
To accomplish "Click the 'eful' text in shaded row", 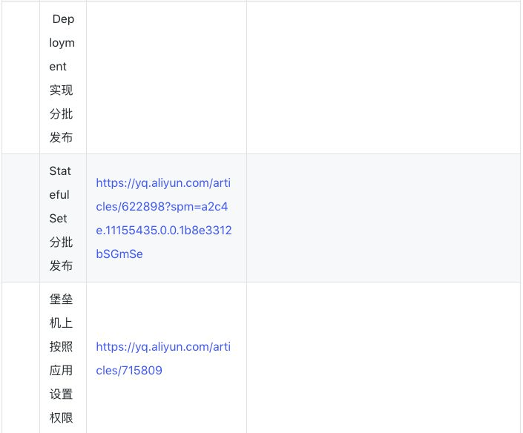I will (59, 195).
